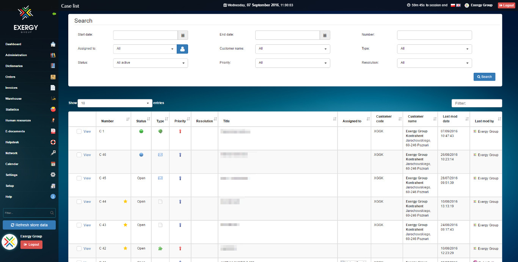Open the View link for case C 45

click(x=87, y=179)
